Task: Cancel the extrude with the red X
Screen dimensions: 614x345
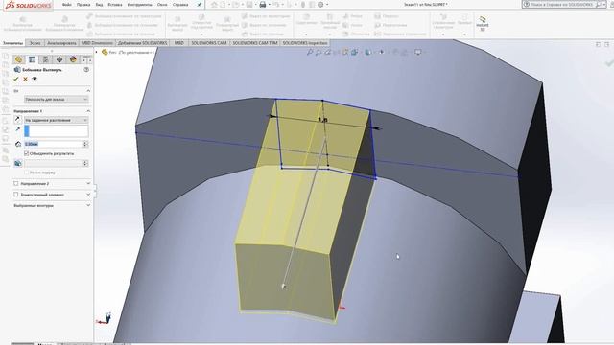Action: (x=26, y=79)
